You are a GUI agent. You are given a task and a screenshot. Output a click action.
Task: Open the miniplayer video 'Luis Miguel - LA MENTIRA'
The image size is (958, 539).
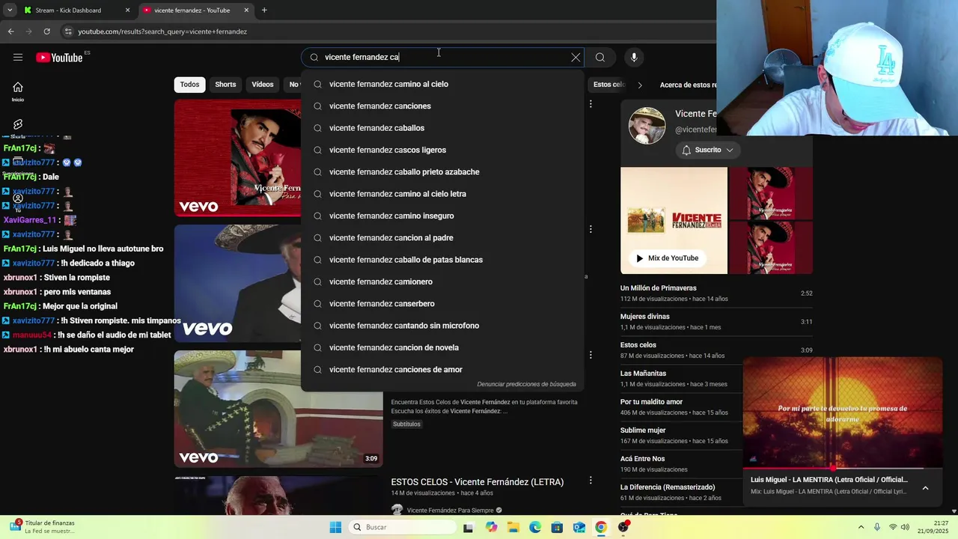pyautogui.click(x=829, y=480)
